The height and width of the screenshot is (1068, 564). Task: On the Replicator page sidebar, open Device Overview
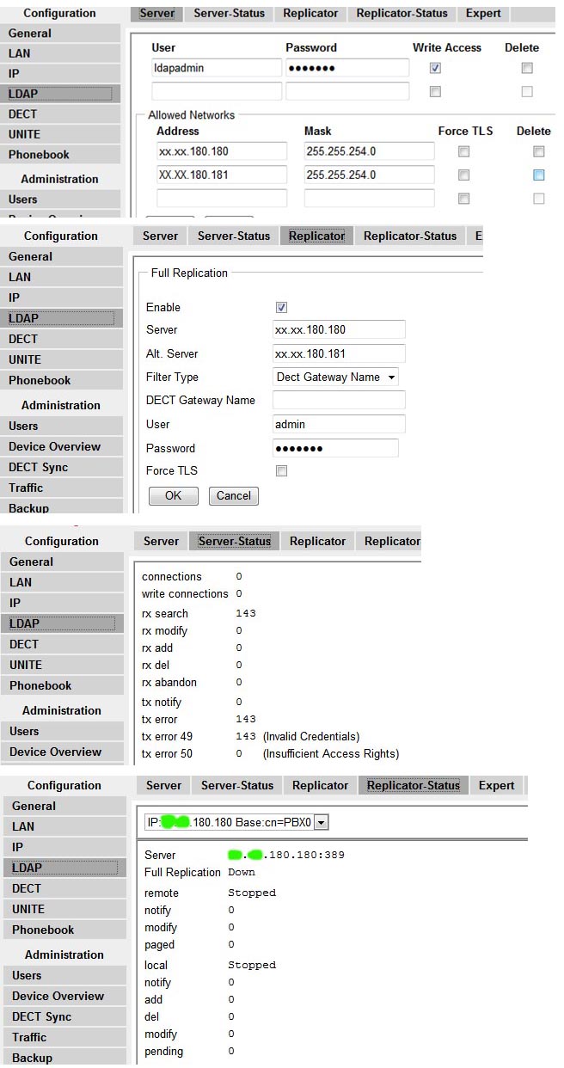tap(61, 446)
